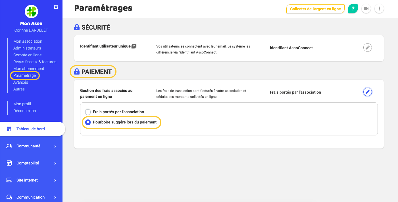
Task: Open Reçus fiscaux & factures
Action: (35, 61)
